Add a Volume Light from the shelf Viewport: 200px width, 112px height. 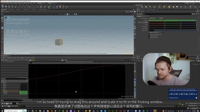pos(159,7)
